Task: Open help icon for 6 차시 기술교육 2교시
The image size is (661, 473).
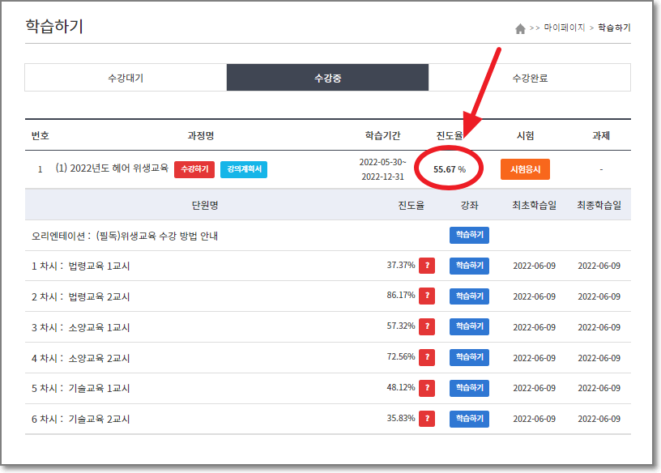Action: coord(427,419)
